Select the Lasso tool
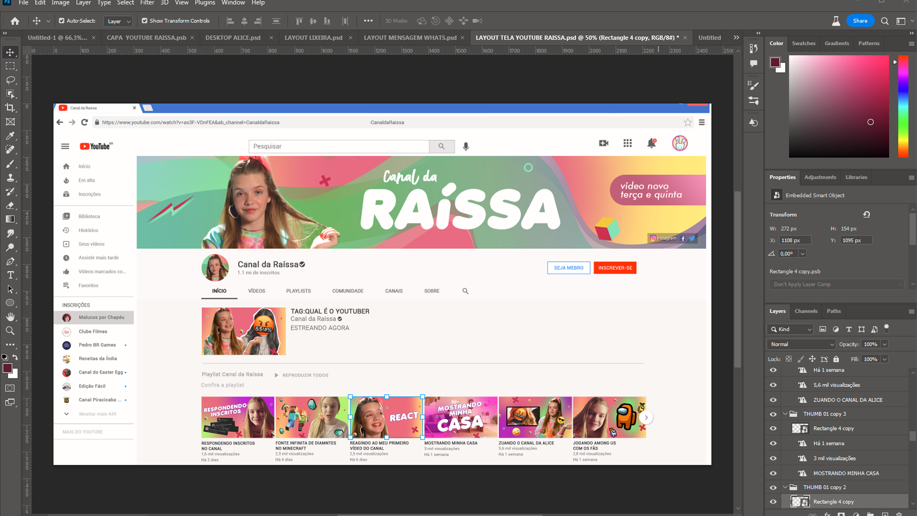Viewport: 917px width, 516px height. point(10,80)
